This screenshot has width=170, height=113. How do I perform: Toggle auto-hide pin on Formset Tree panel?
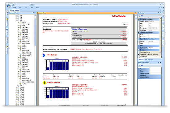click(33, 13)
